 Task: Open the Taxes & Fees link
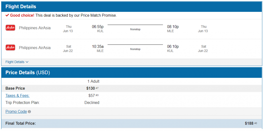pos(18,96)
